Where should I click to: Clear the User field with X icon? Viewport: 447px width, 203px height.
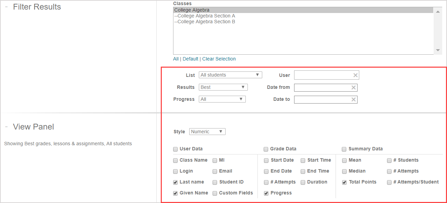(355, 75)
